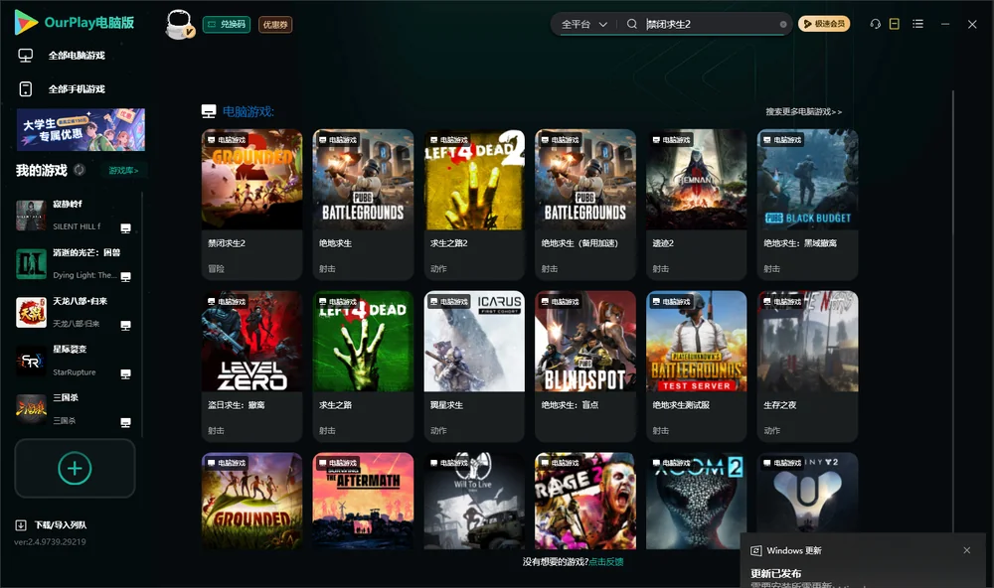
Task: Select the Dying Light game in sidebar
Action: click(75, 263)
